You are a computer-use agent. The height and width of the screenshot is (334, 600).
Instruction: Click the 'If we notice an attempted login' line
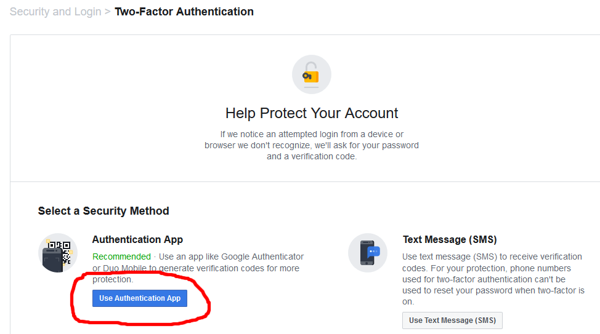[312, 134]
